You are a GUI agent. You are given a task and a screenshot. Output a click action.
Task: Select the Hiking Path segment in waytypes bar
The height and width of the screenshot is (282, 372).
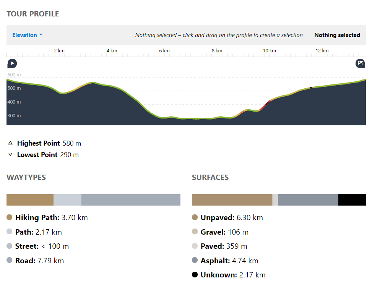30,200
